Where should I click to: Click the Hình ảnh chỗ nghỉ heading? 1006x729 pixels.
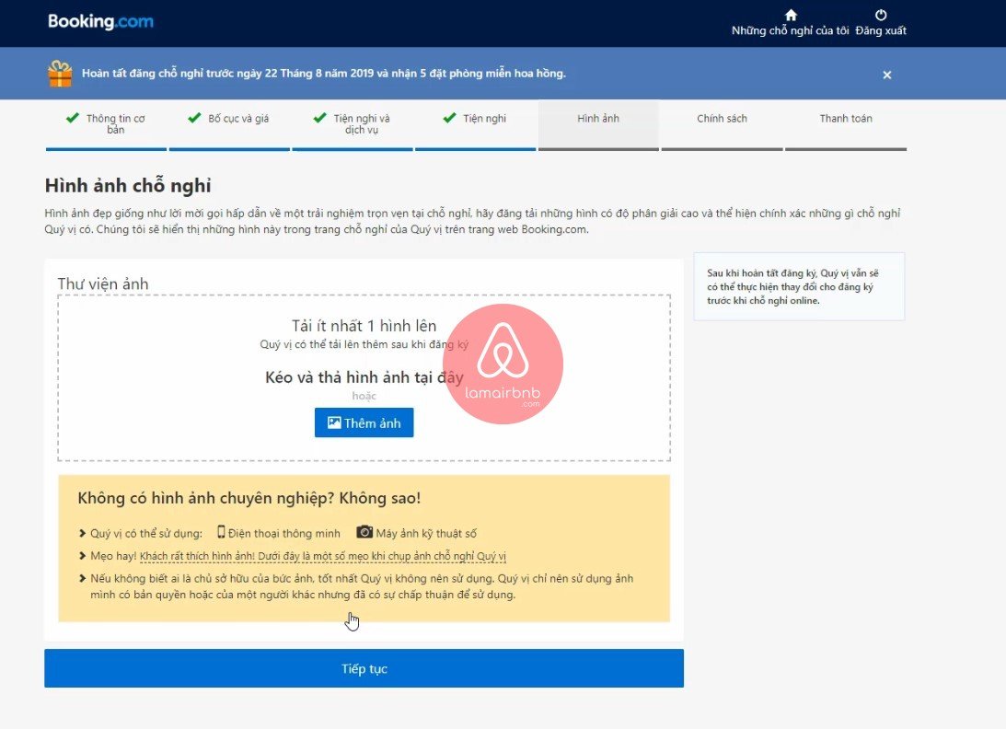tap(128, 185)
